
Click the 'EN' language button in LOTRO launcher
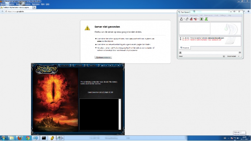pyautogui.click(x=102, y=65)
